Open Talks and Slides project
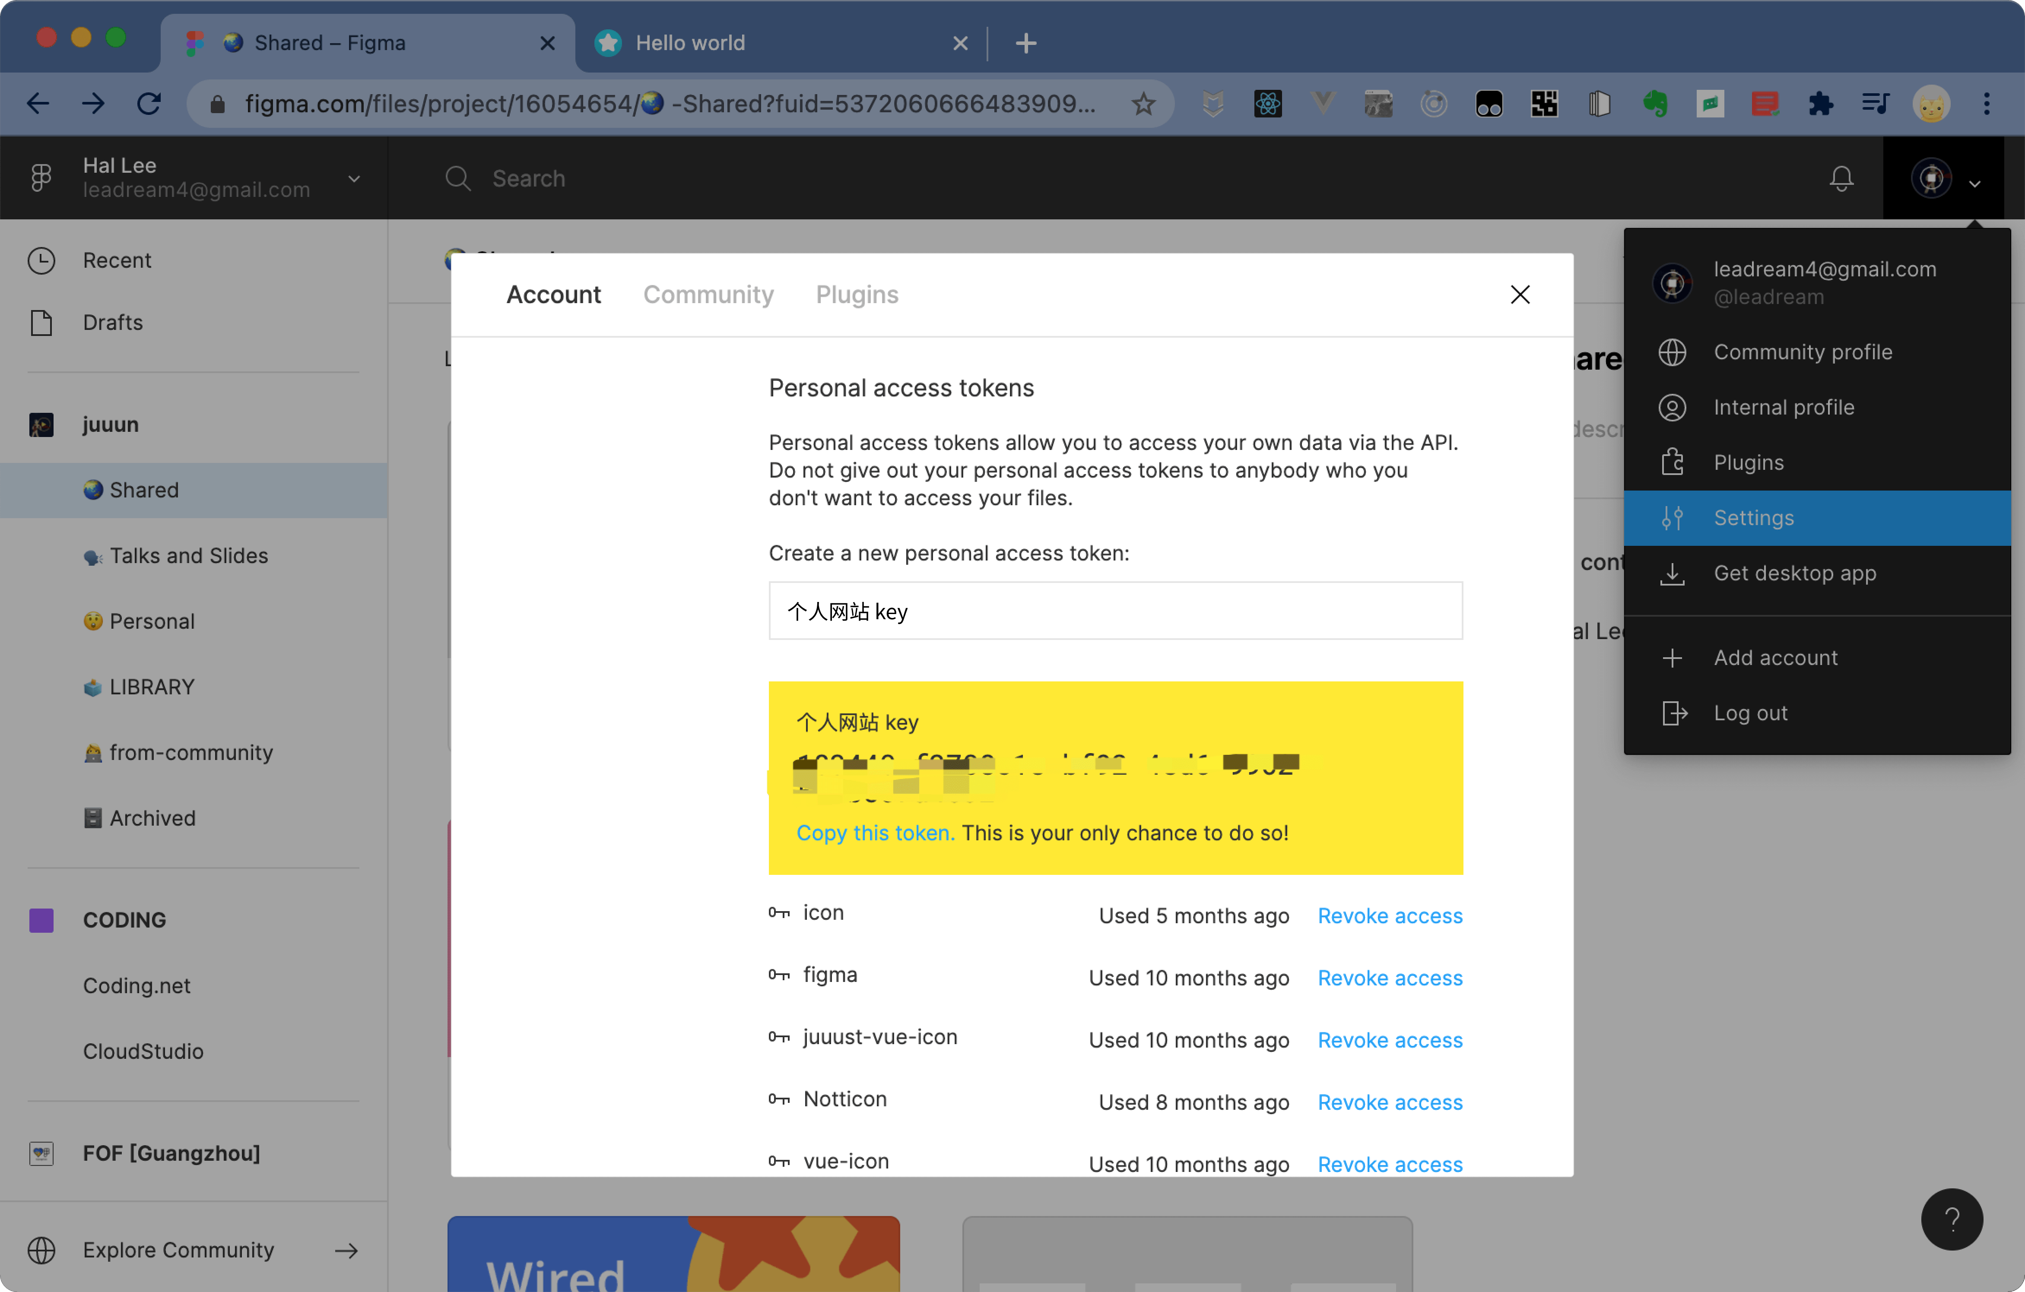Image resolution: width=2025 pixels, height=1292 pixels. pyautogui.click(x=194, y=556)
